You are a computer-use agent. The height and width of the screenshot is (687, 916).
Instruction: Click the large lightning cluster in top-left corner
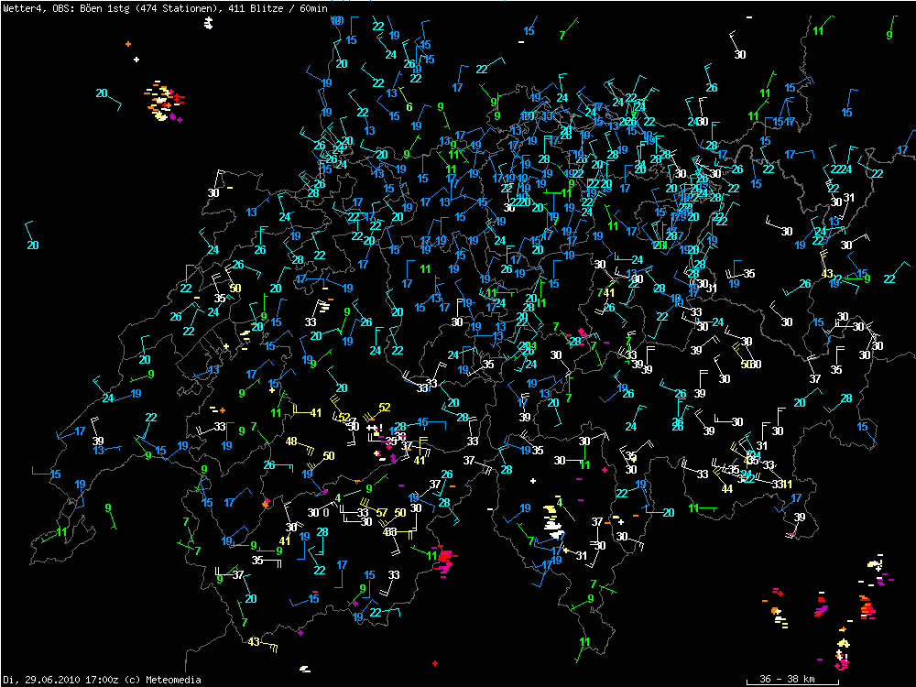(x=164, y=101)
